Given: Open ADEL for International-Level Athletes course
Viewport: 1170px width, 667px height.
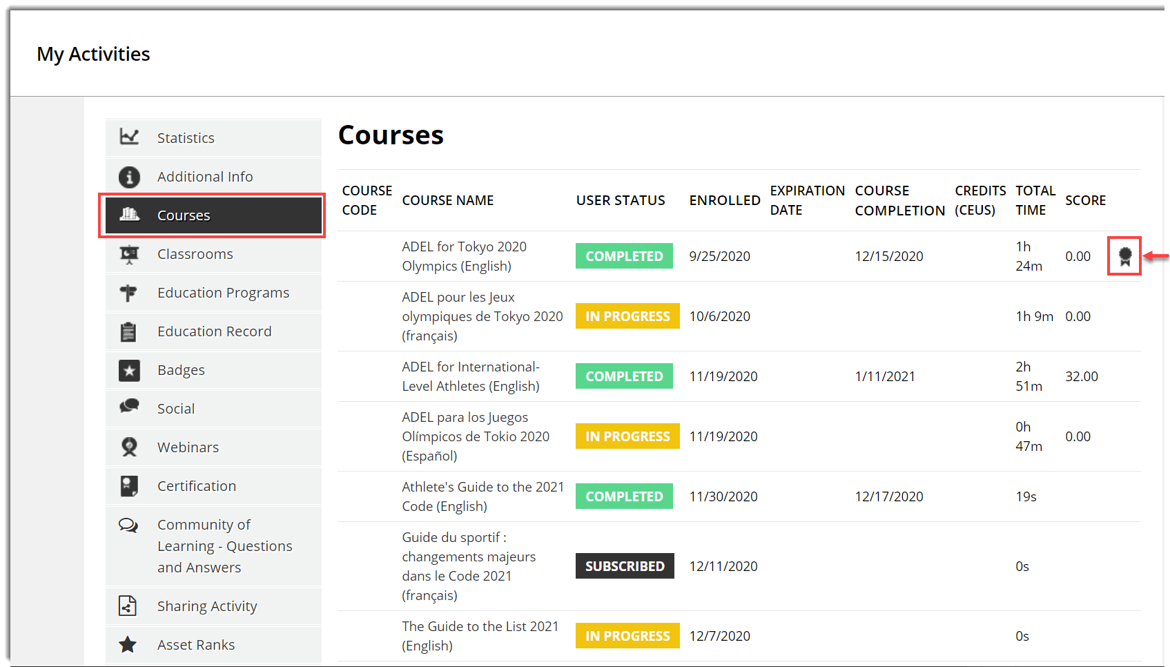Looking at the screenshot, I should pos(471,376).
